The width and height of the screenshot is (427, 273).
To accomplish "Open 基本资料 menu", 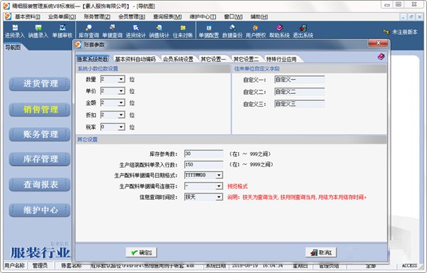I will point(27,16).
